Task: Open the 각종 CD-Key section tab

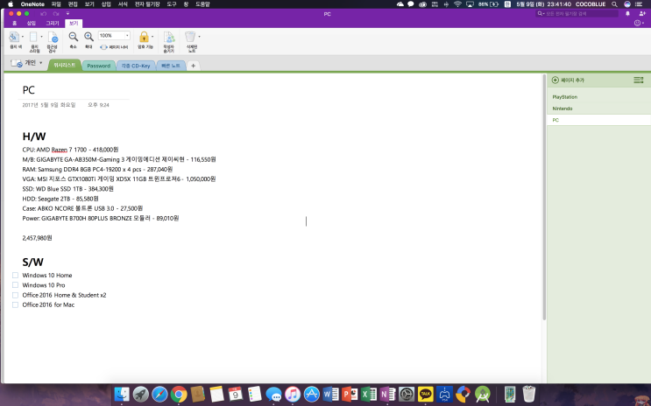Action: (x=136, y=66)
